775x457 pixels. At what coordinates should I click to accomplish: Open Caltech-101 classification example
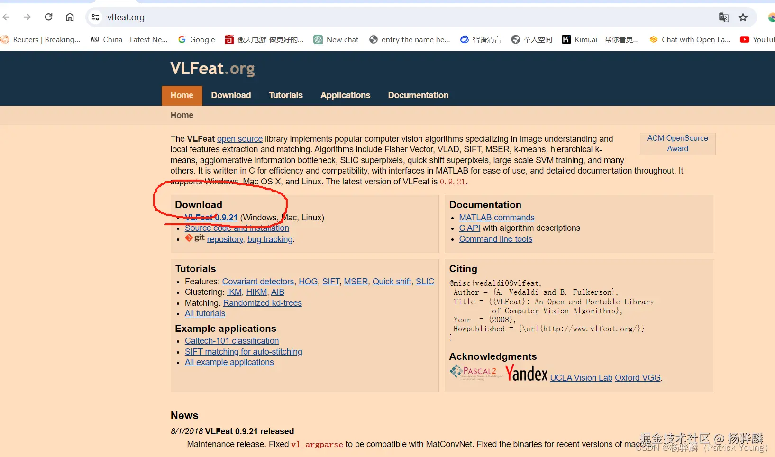(x=232, y=341)
